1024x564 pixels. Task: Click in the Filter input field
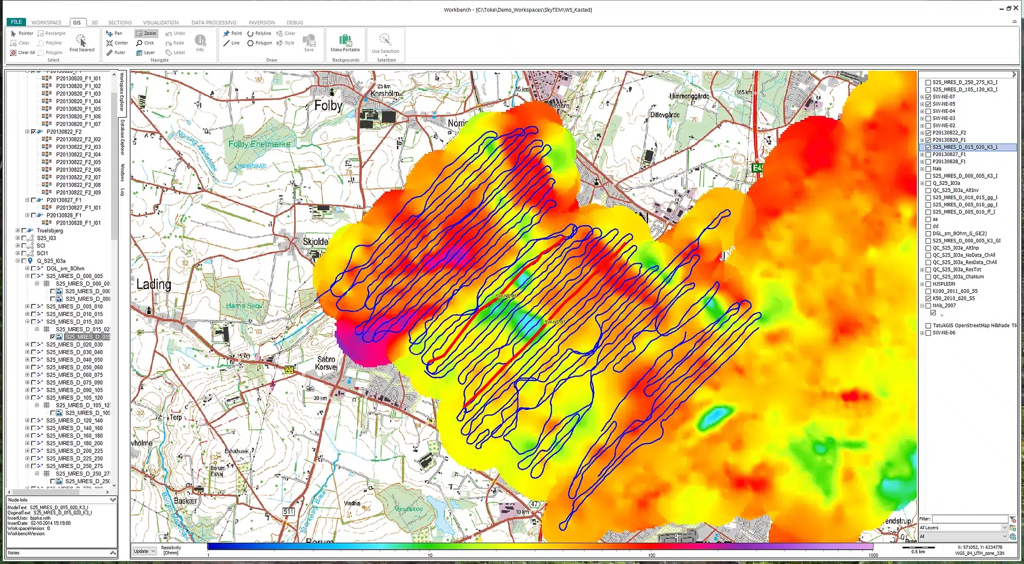970,519
